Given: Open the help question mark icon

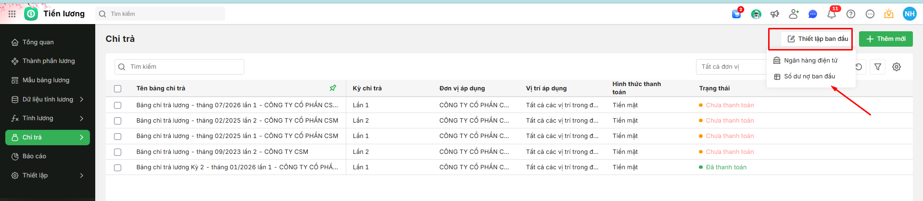Looking at the screenshot, I should (x=851, y=14).
